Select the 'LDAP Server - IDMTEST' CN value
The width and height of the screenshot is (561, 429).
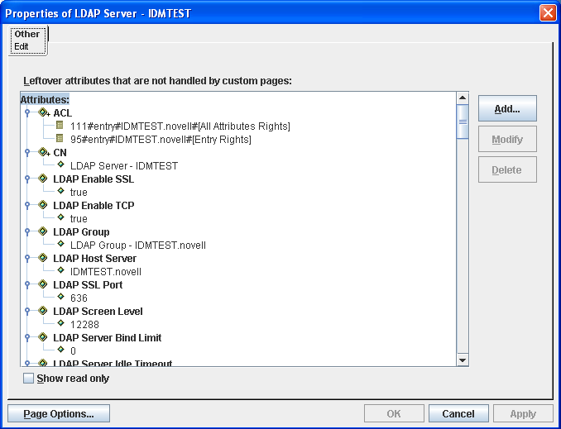(x=124, y=166)
